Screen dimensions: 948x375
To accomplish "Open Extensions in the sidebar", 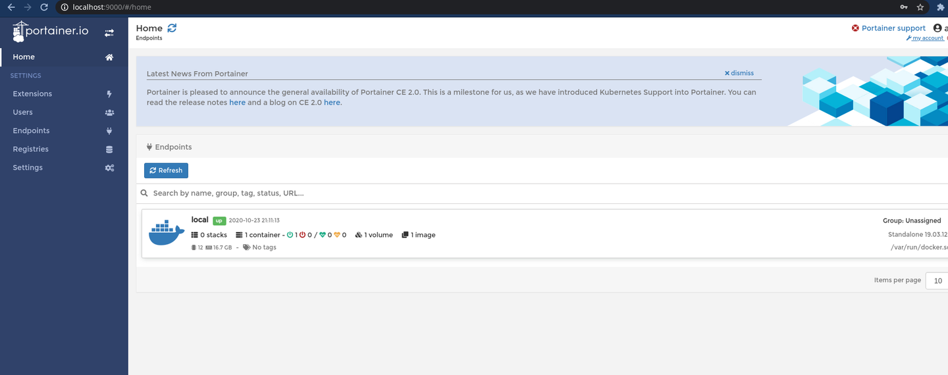I will pos(32,94).
